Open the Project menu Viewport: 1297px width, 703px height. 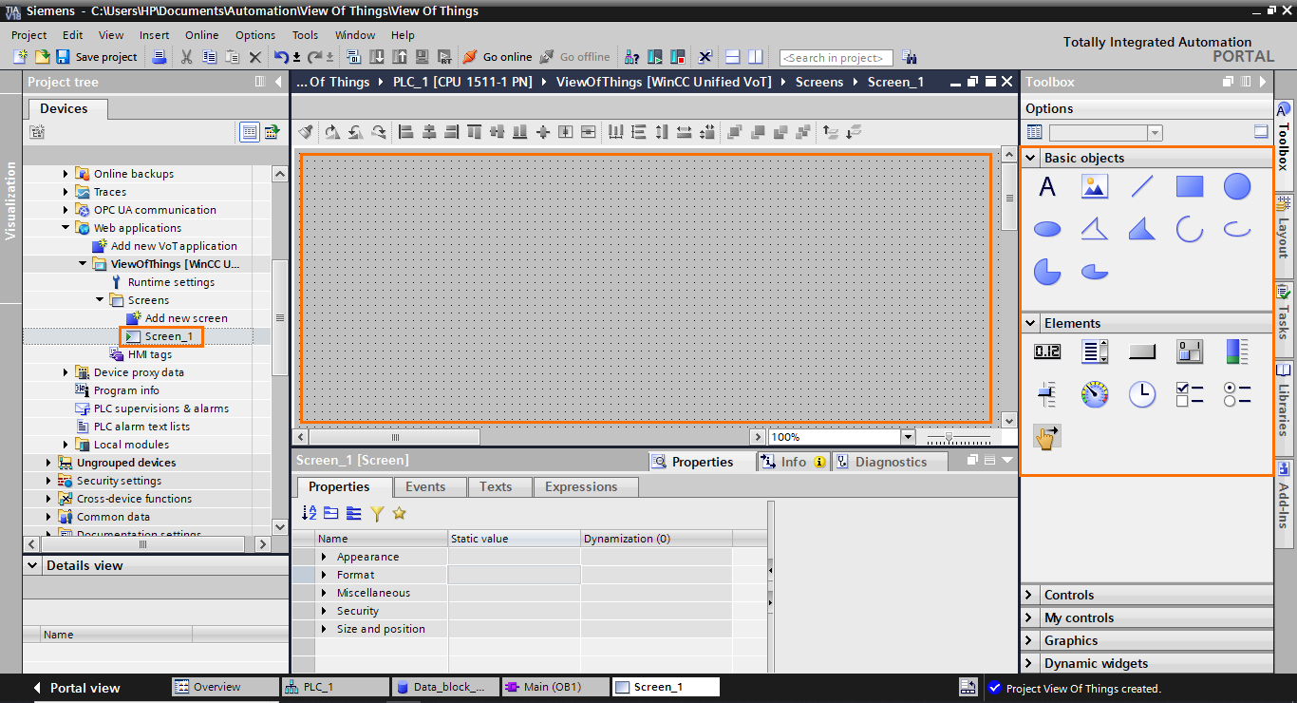[x=29, y=35]
